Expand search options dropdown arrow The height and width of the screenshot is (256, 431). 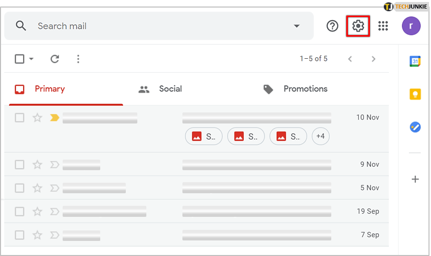click(x=297, y=26)
